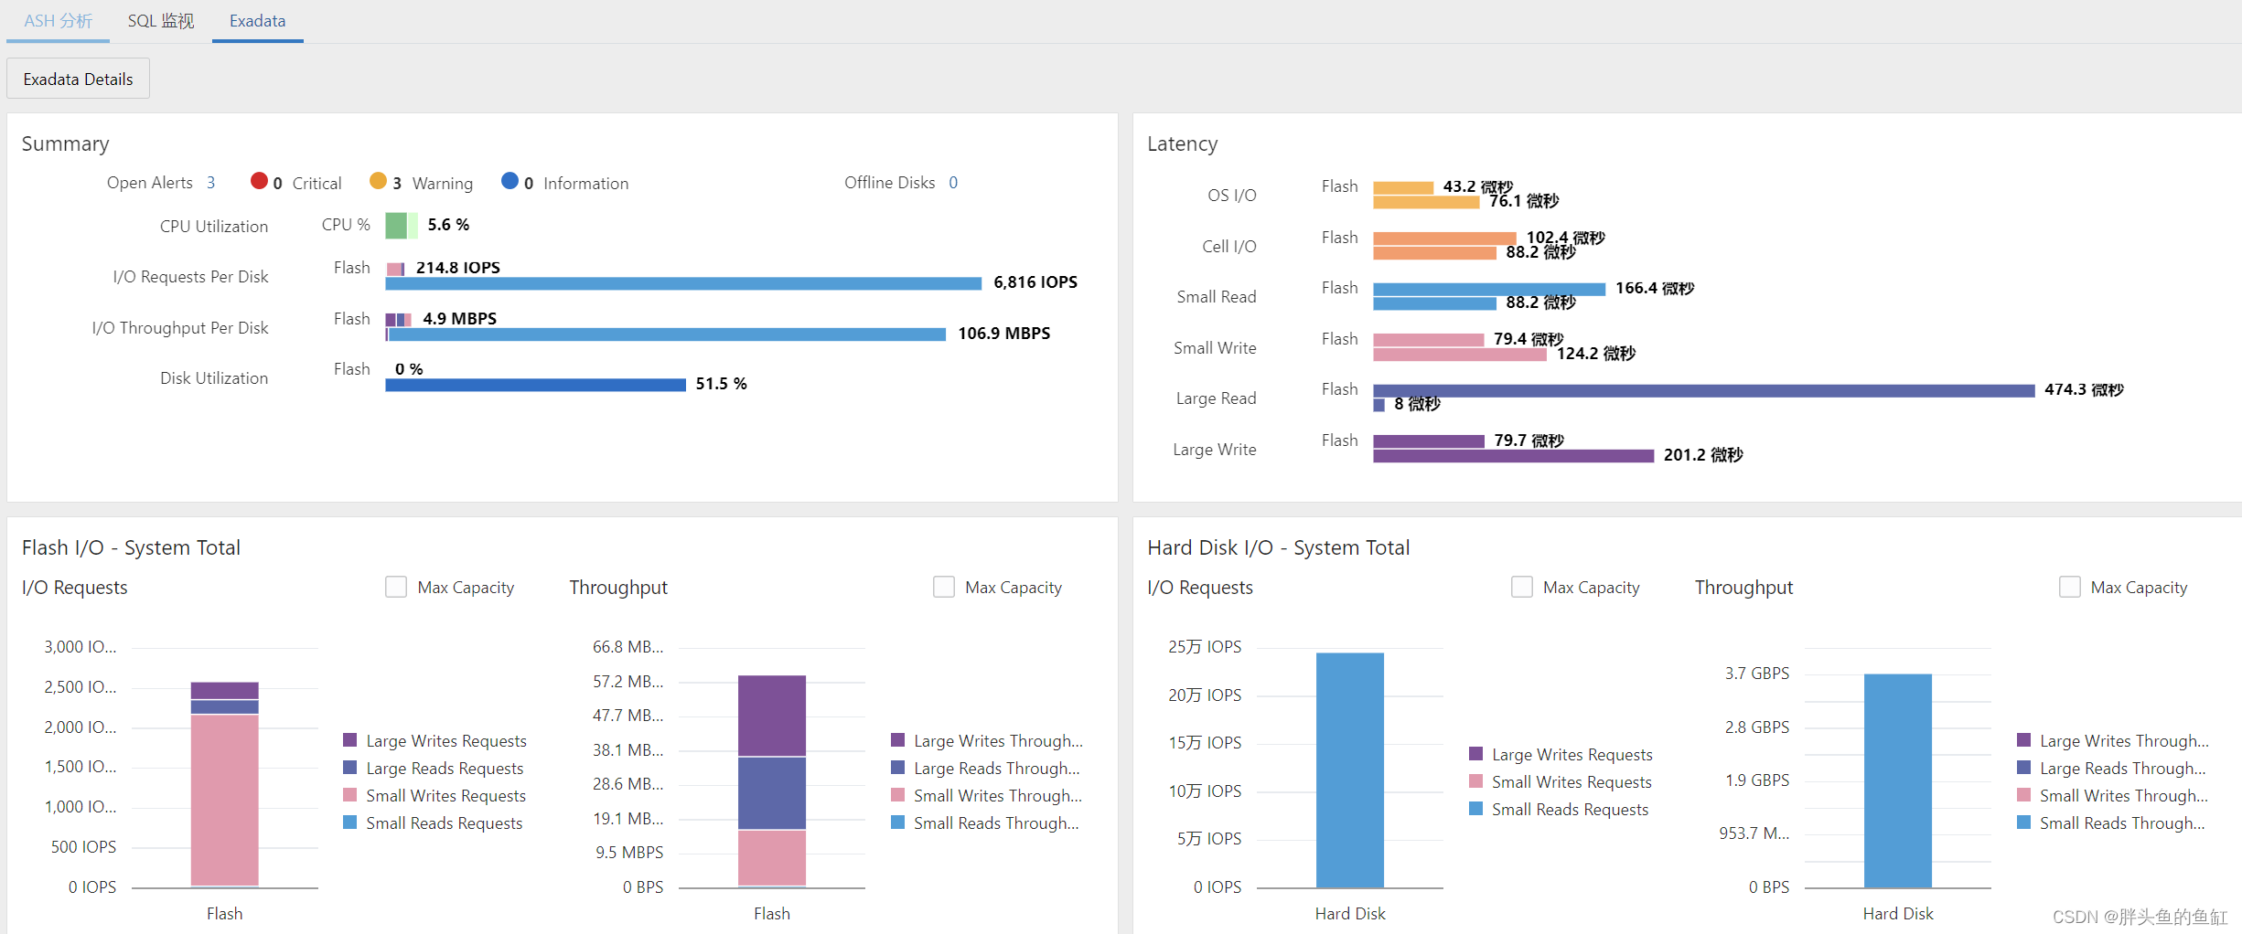
Task: Click the 51.5 % disk utilization bar
Action: click(x=535, y=385)
